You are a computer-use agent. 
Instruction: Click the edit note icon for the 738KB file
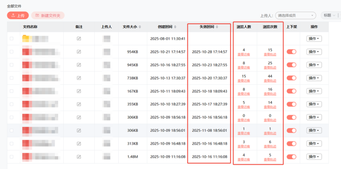tap(79, 78)
